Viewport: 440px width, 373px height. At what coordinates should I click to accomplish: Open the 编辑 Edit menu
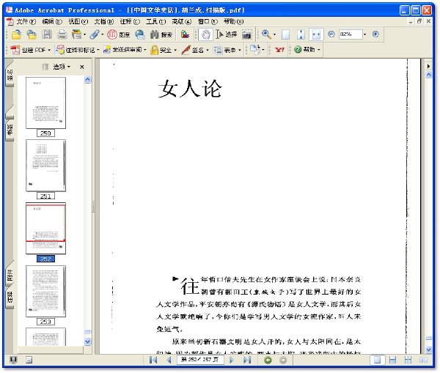[x=52, y=21]
